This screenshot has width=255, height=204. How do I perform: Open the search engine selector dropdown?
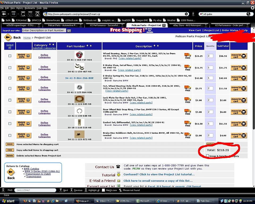tap(201, 14)
